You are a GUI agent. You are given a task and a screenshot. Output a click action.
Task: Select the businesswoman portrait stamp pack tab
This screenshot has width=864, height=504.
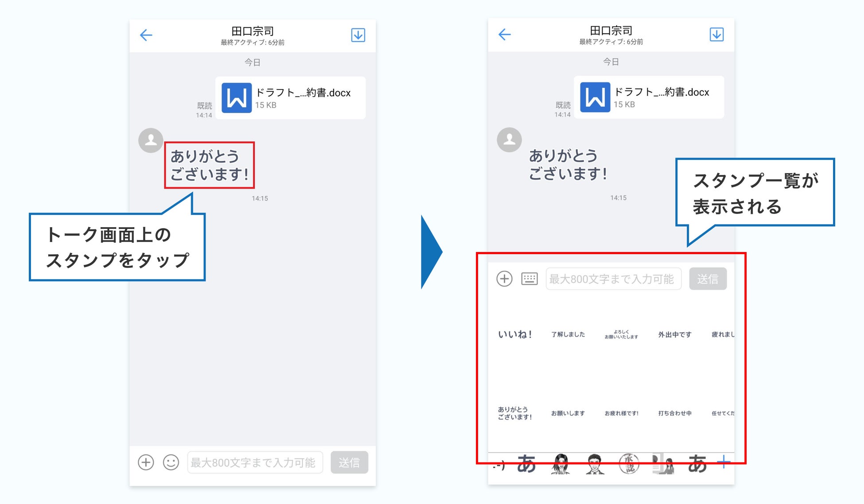[560, 464]
